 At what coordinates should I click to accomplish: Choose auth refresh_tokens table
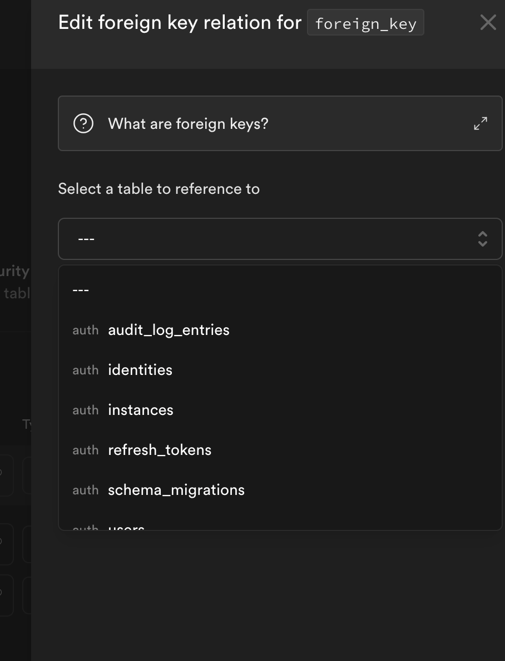point(160,450)
